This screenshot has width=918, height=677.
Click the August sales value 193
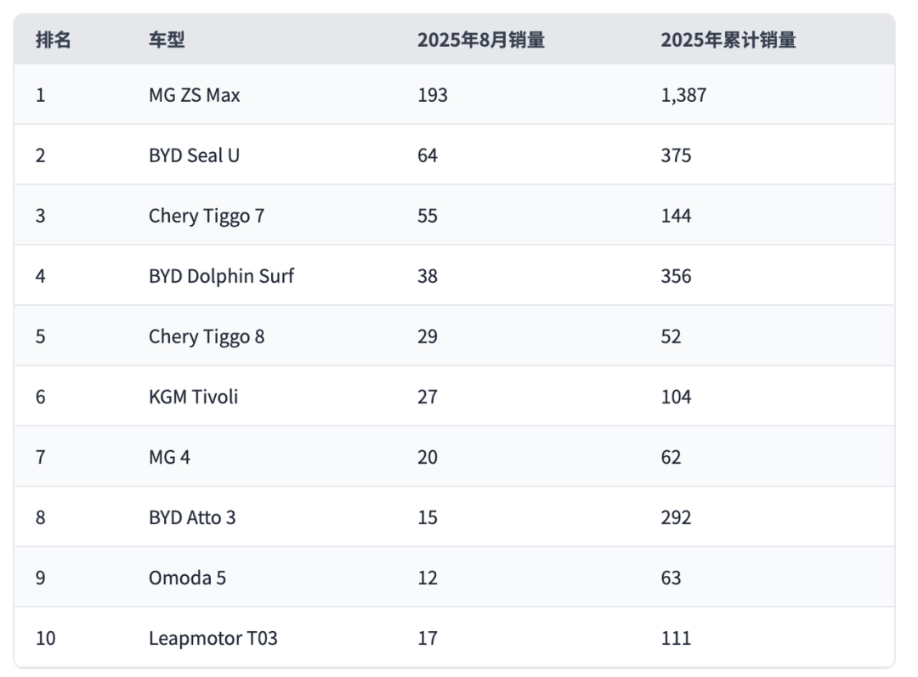pos(432,95)
